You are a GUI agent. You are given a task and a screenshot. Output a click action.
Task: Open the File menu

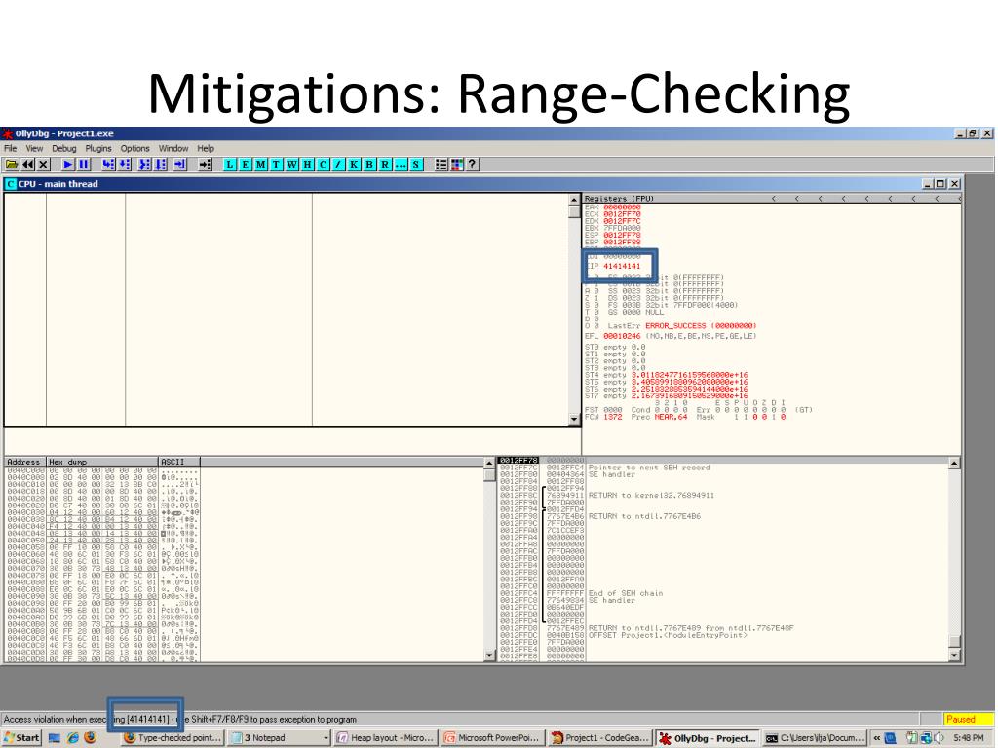[10, 148]
